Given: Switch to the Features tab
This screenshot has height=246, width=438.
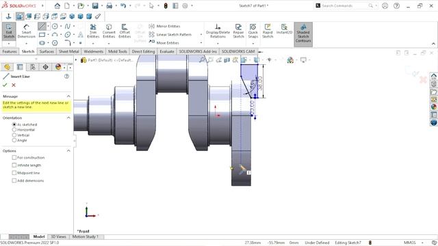Looking at the screenshot, I should [10, 52].
